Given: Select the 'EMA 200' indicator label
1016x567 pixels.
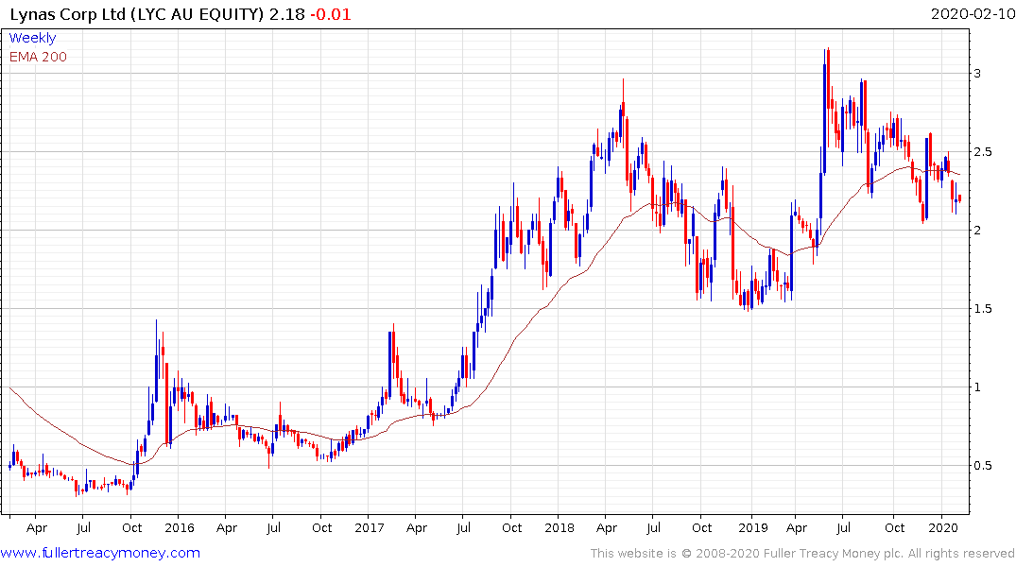Looking at the screenshot, I should click(x=38, y=57).
